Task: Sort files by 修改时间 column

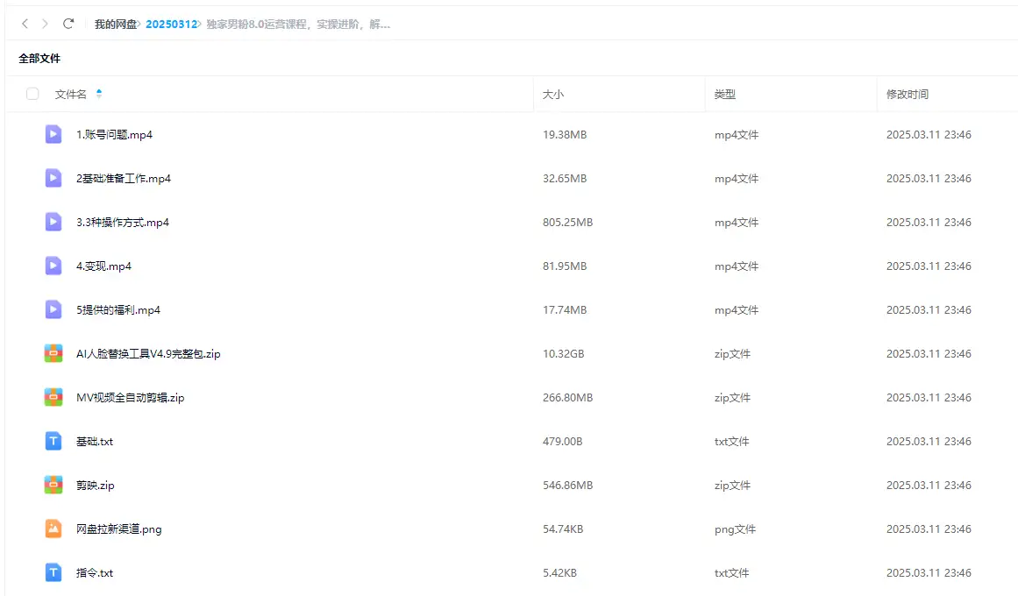Action: point(907,94)
